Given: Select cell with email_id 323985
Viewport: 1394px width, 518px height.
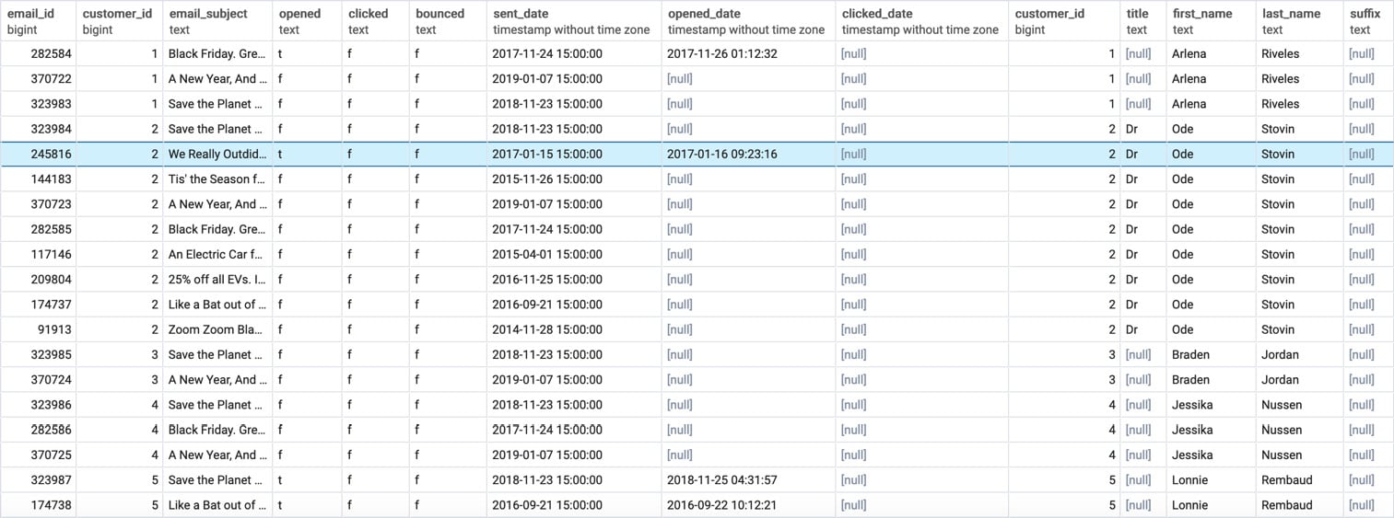Looking at the screenshot, I should tap(38, 355).
